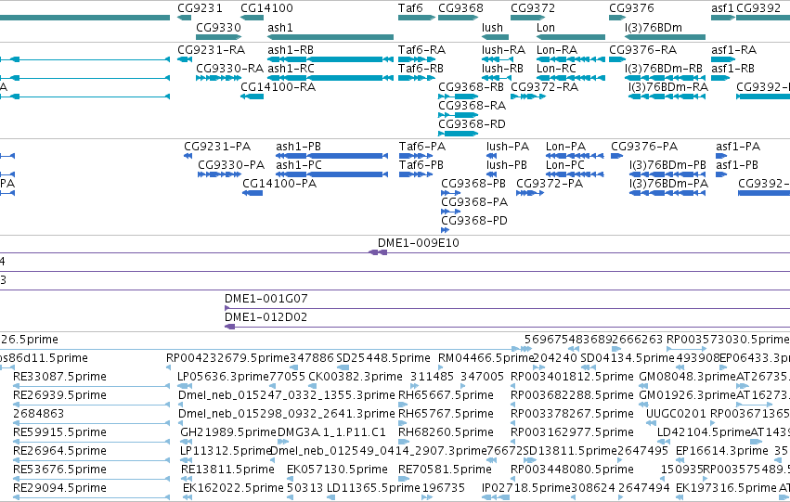Select the DME1-012D02 clone label
This screenshot has height=502, width=790.
pos(266,317)
